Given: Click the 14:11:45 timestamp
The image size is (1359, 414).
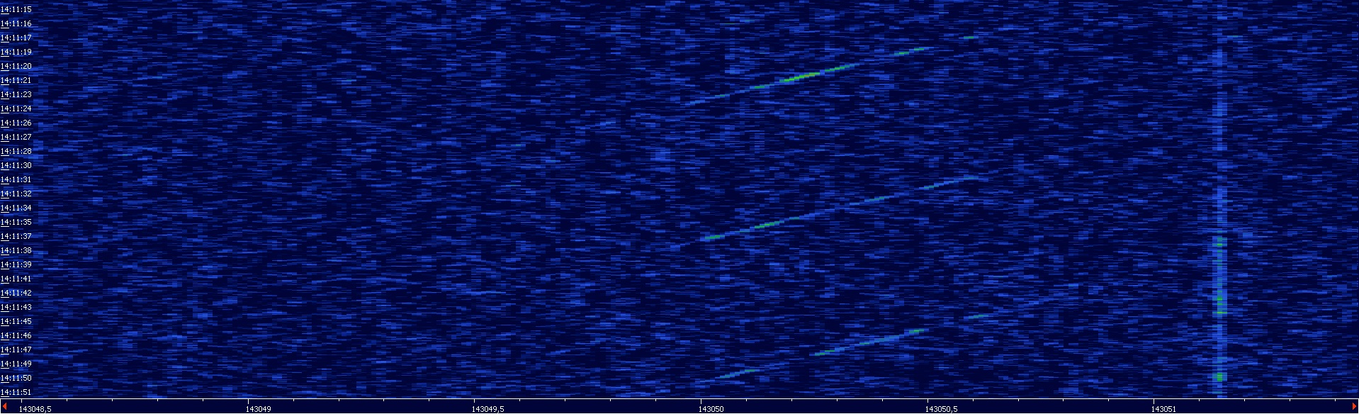Looking at the screenshot, I should click(16, 321).
